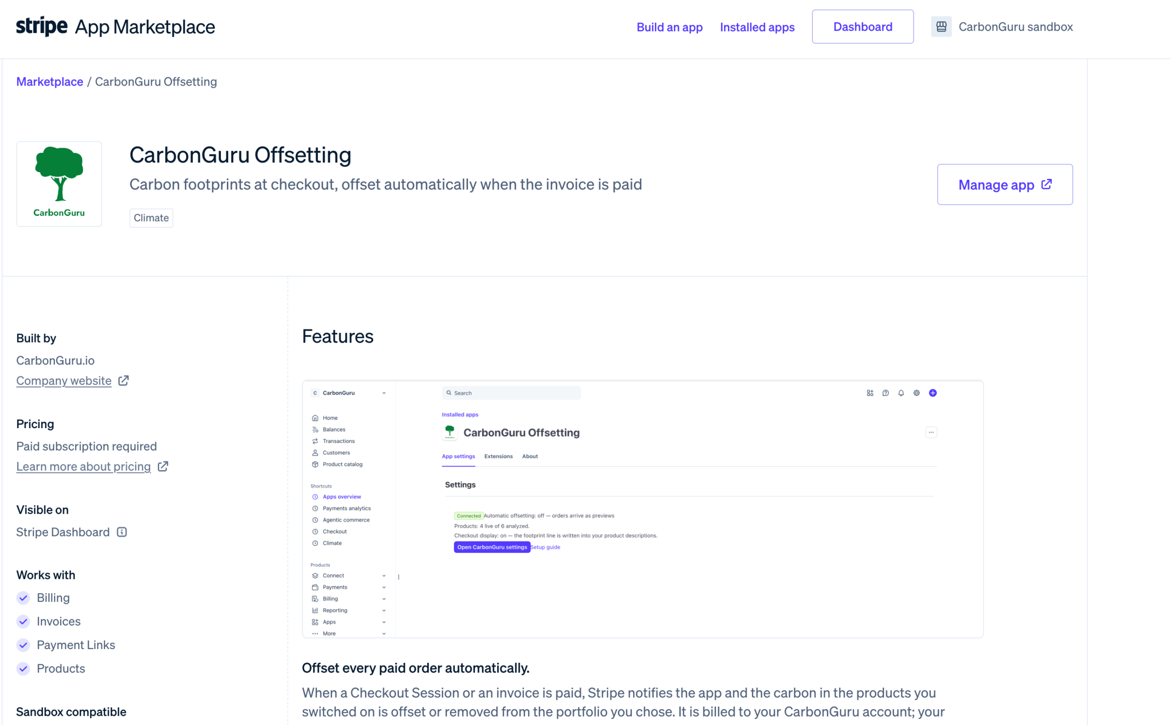This screenshot has width=1171, height=725.
Task: Click the Invoices checkmark icon
Action: tap(23, 622)
